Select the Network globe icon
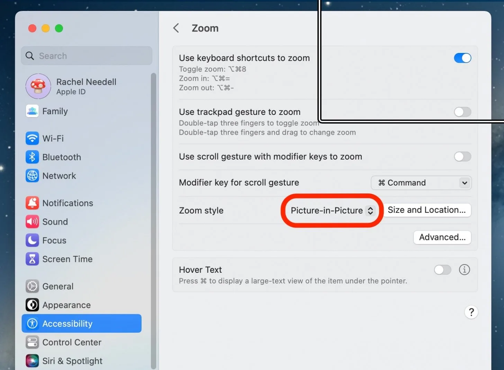The width and height of the screenshot is (504, 370). point(32,176)
